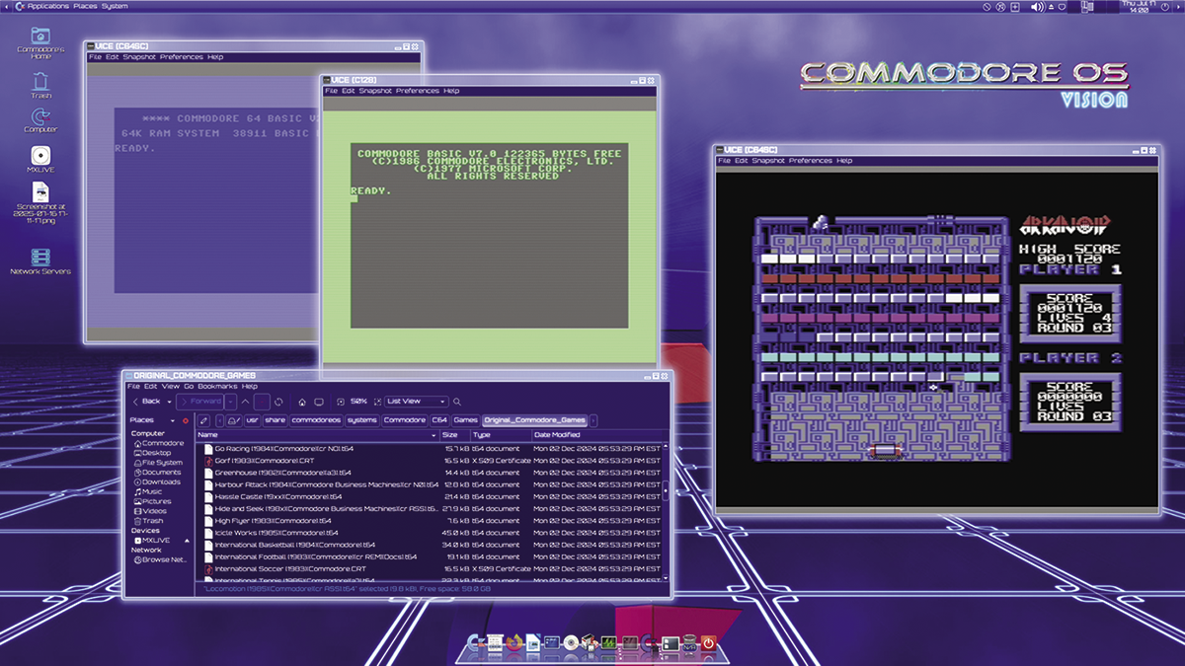Viewport: 1185px width, 666px height.
Task: Launch the red power icon in dock
Action: [x=708, y=643]
